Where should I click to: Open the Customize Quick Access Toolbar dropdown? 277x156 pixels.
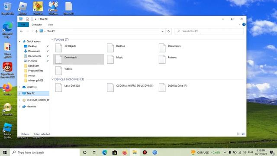point(35,19)
